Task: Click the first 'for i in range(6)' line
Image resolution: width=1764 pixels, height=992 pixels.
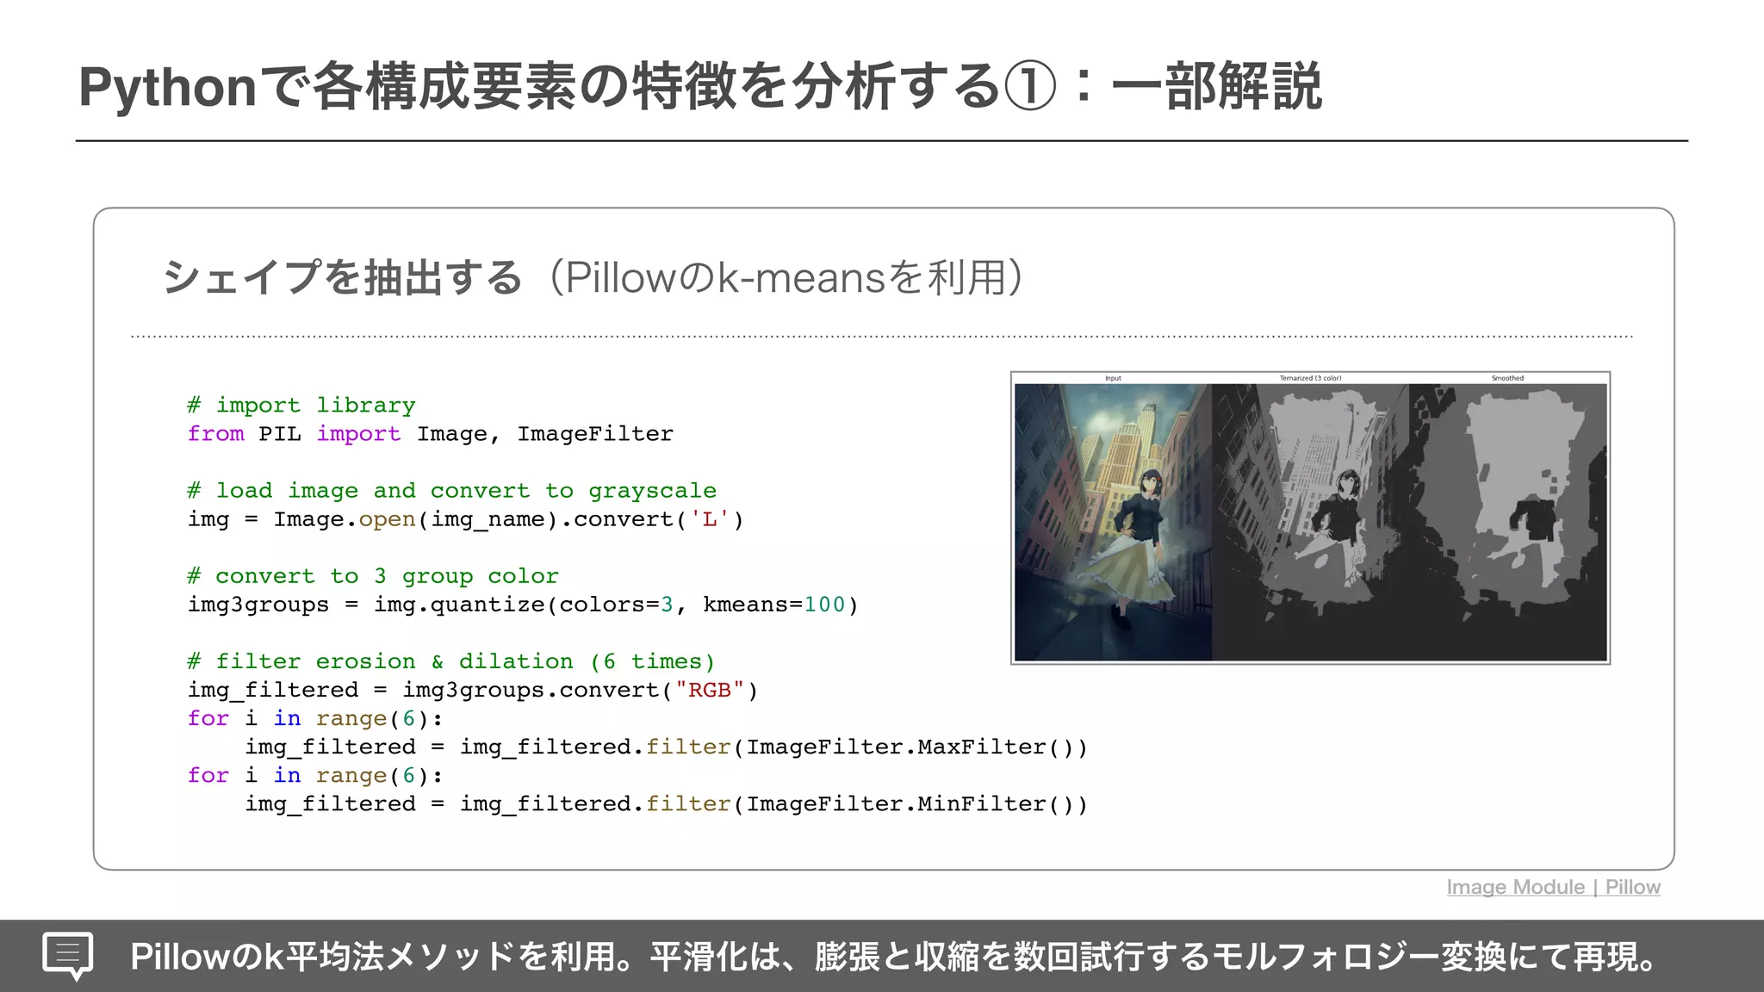Action: [315, 718]
